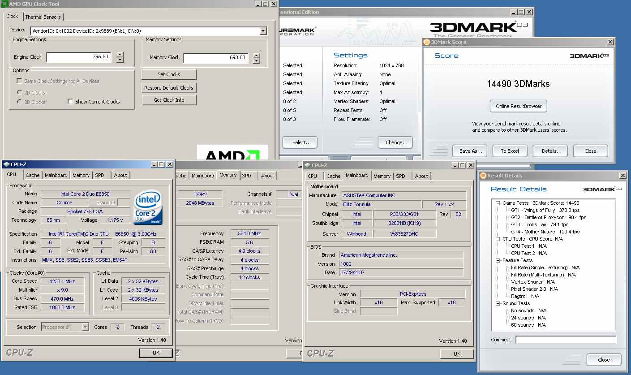The height and width of the screenshot is (375, 631).
Task: Increase Memory Clock with up arrow
Action: 256,55
